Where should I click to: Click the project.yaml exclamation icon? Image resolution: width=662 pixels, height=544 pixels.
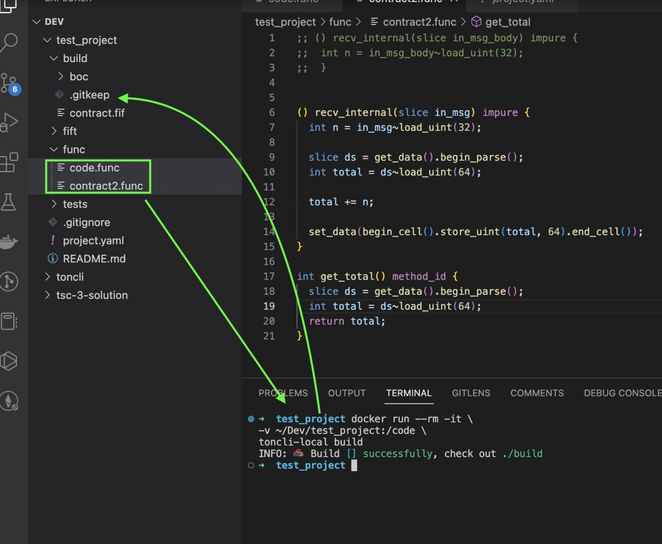coord(53,240)
